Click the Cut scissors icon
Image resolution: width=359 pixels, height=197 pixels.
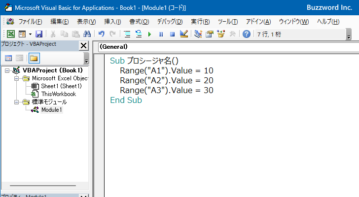53,34
